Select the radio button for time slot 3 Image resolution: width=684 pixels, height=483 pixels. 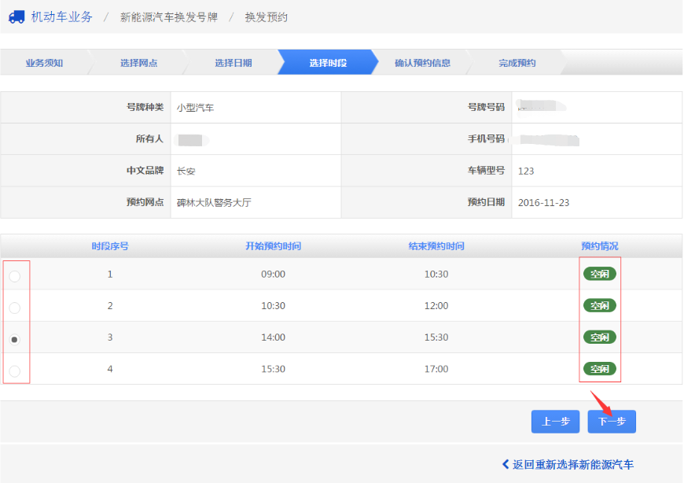tap(14, 339)
